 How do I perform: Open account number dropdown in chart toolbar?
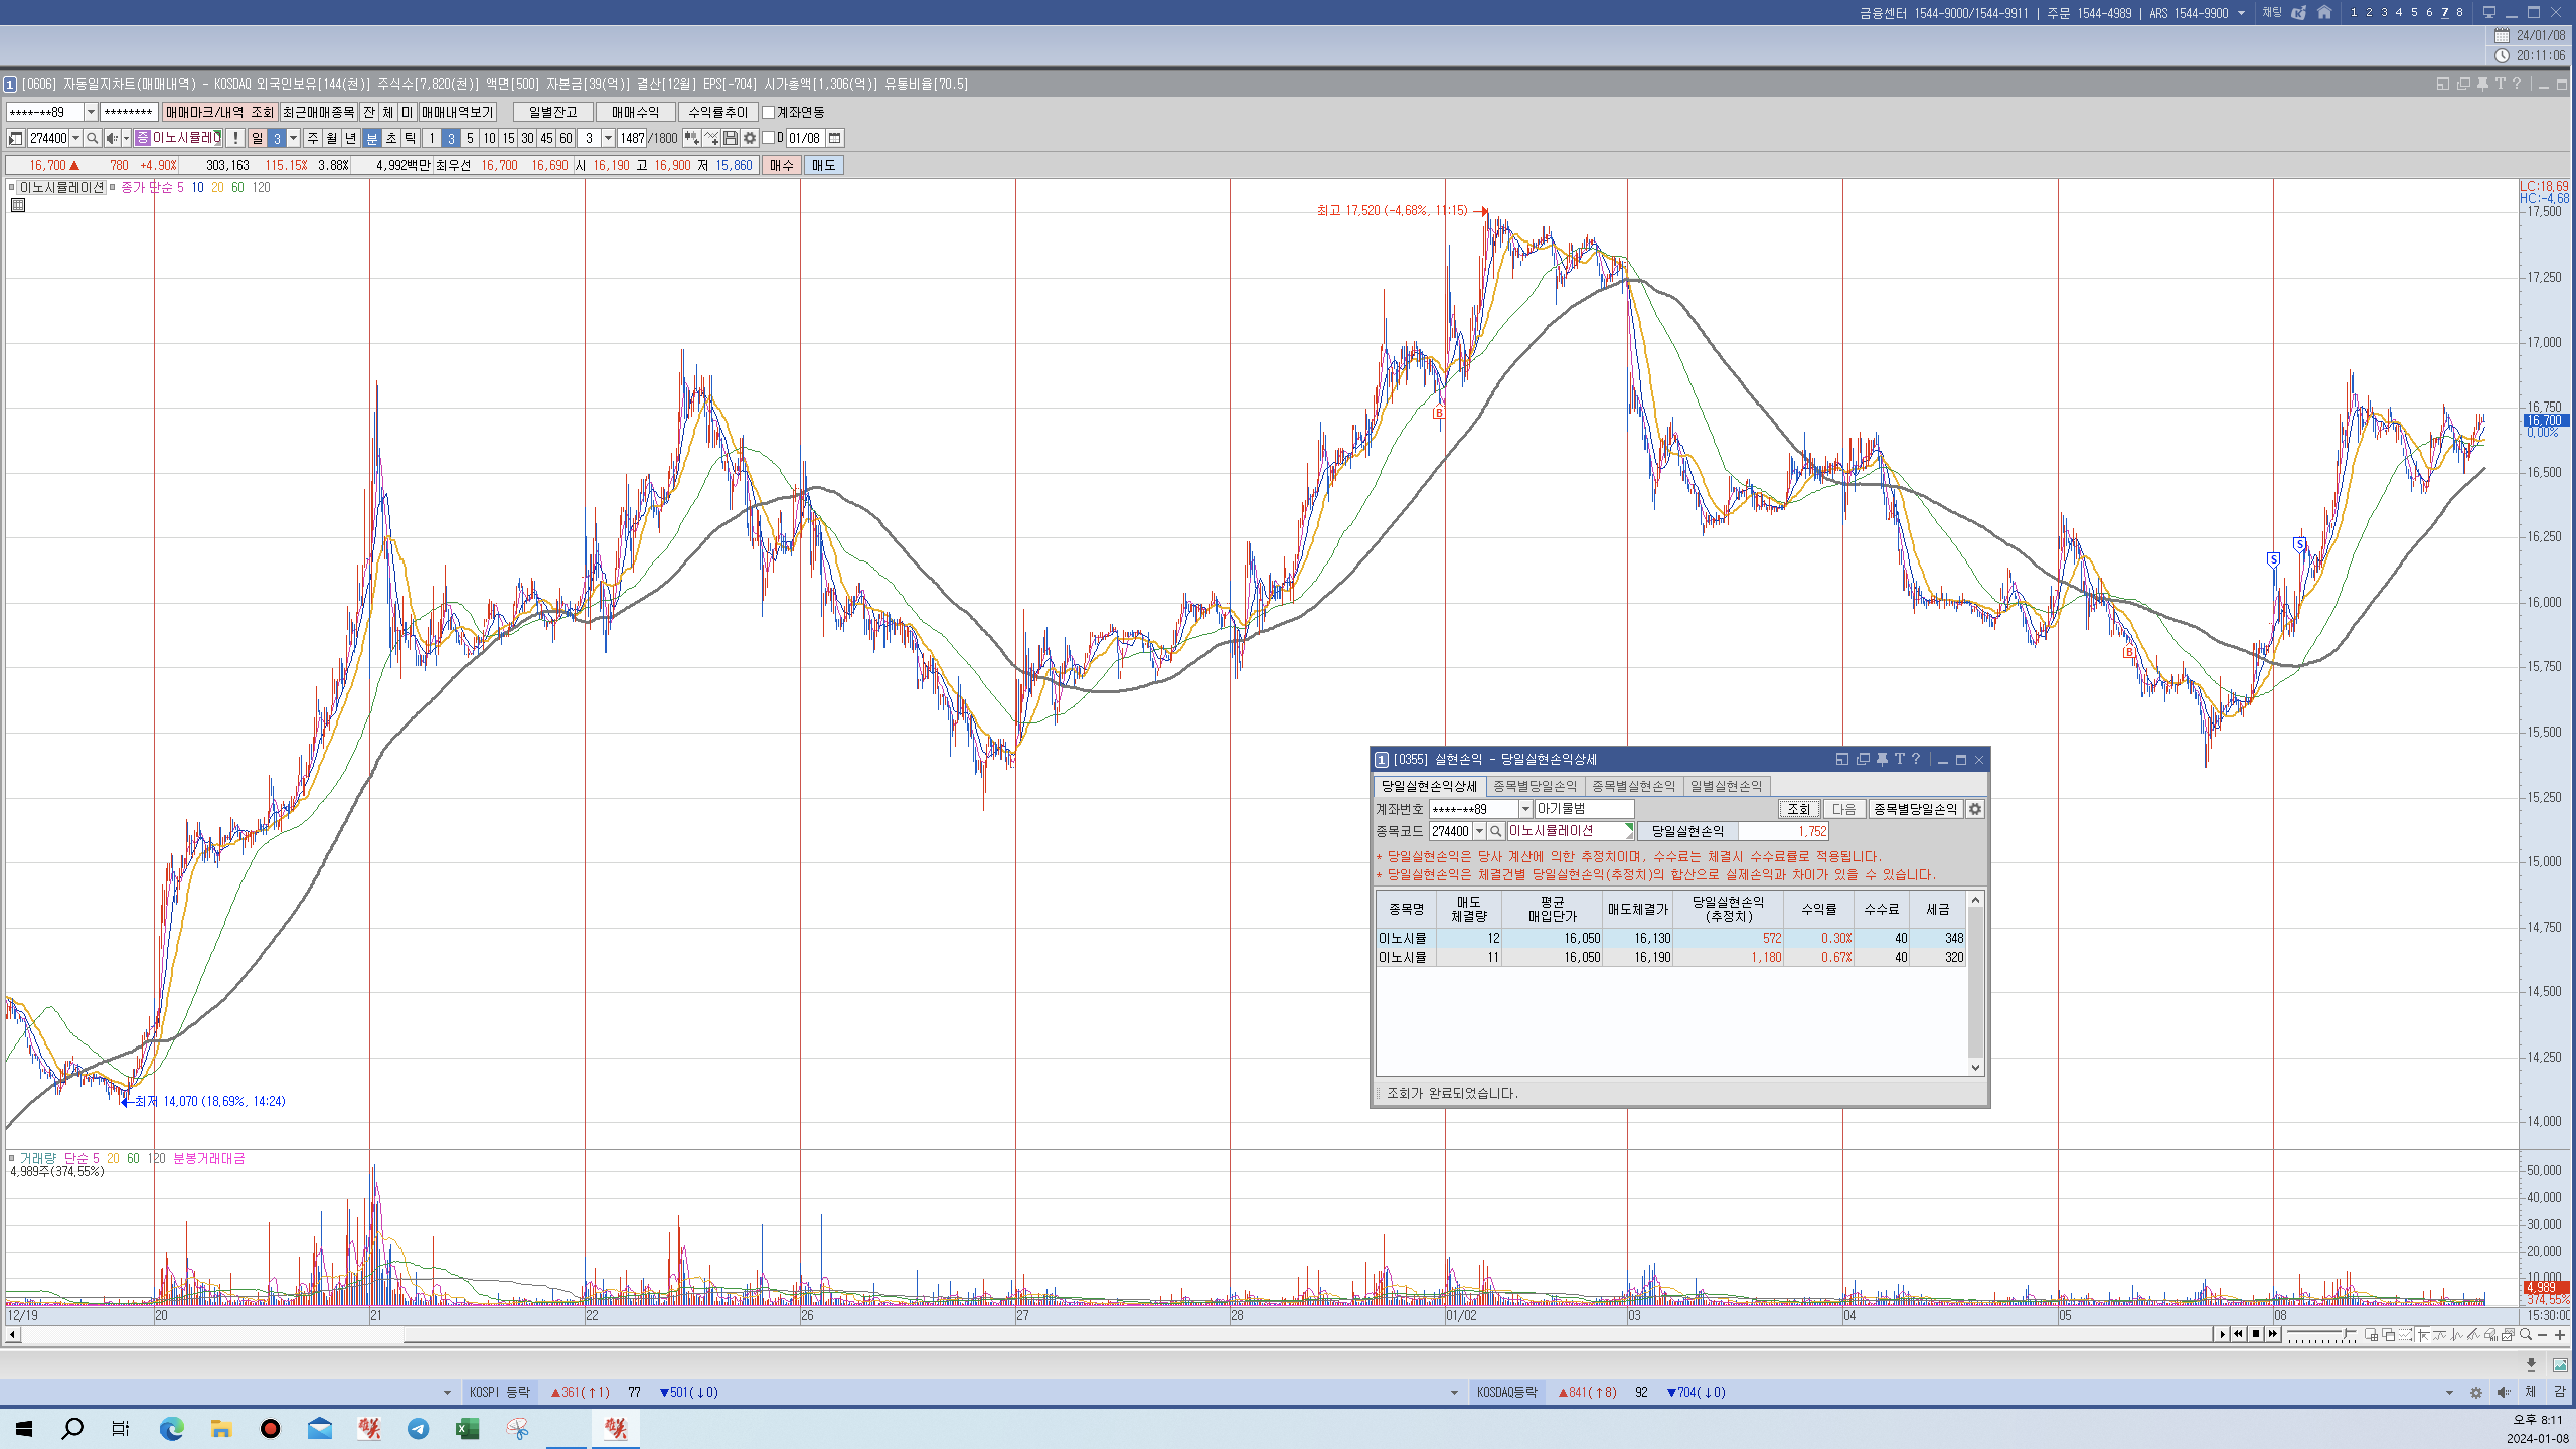[90, 112]
